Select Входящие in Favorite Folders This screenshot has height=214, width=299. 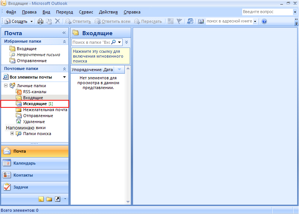coord(27,49)
